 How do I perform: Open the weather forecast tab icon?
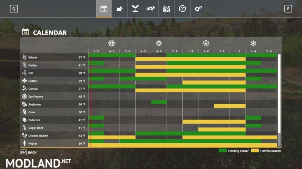tap(119, 9)
